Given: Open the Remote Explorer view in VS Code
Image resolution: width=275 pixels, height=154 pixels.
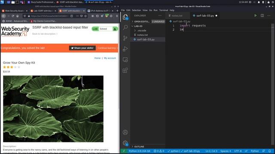Looking at the screenshot, I should pos(125,60).
